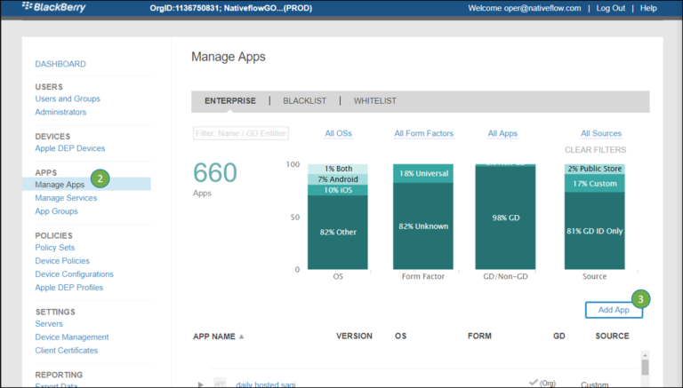
Task: Select 18% Universal bar segment
Action: click(423, 173)
